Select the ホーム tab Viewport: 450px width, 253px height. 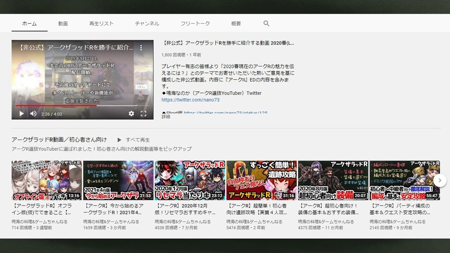(30, 24)
